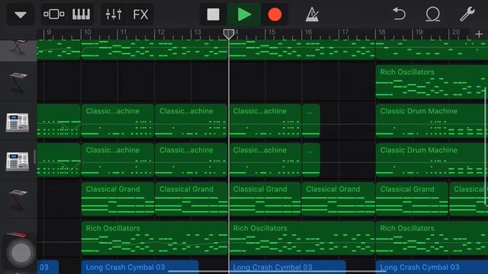Open song settings wrench
488x274 pixels.
[467, 14]
